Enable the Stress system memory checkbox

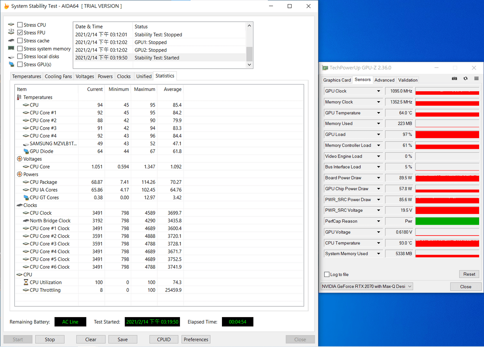coord(20,48)
